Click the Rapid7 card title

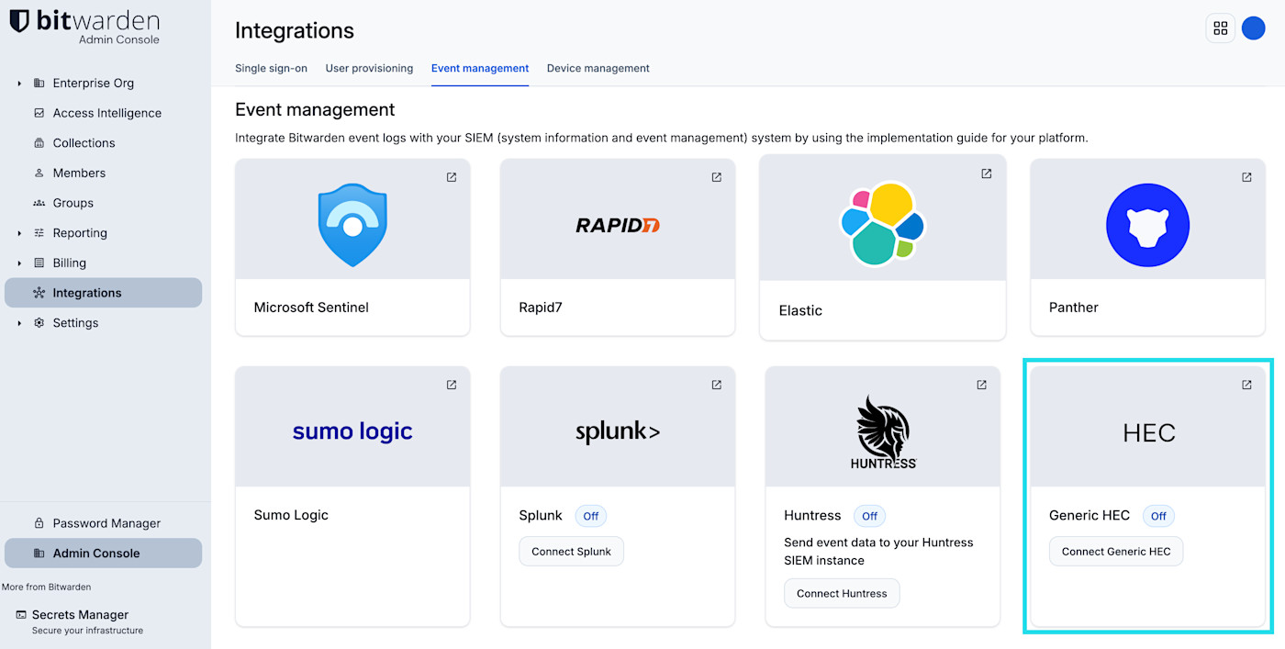tap(541, 308)
